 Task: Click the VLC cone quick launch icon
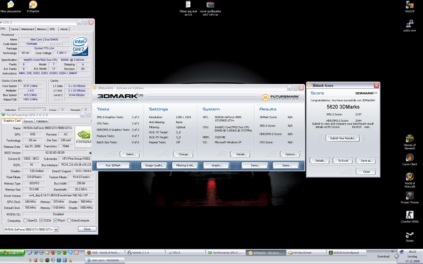[70, 260]
